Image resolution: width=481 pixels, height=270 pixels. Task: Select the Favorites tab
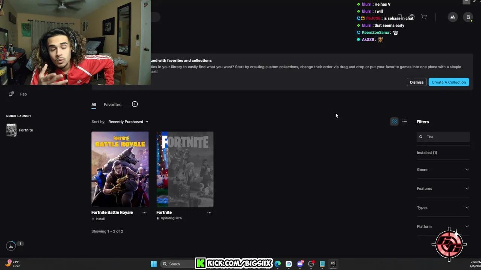(112, 105)
